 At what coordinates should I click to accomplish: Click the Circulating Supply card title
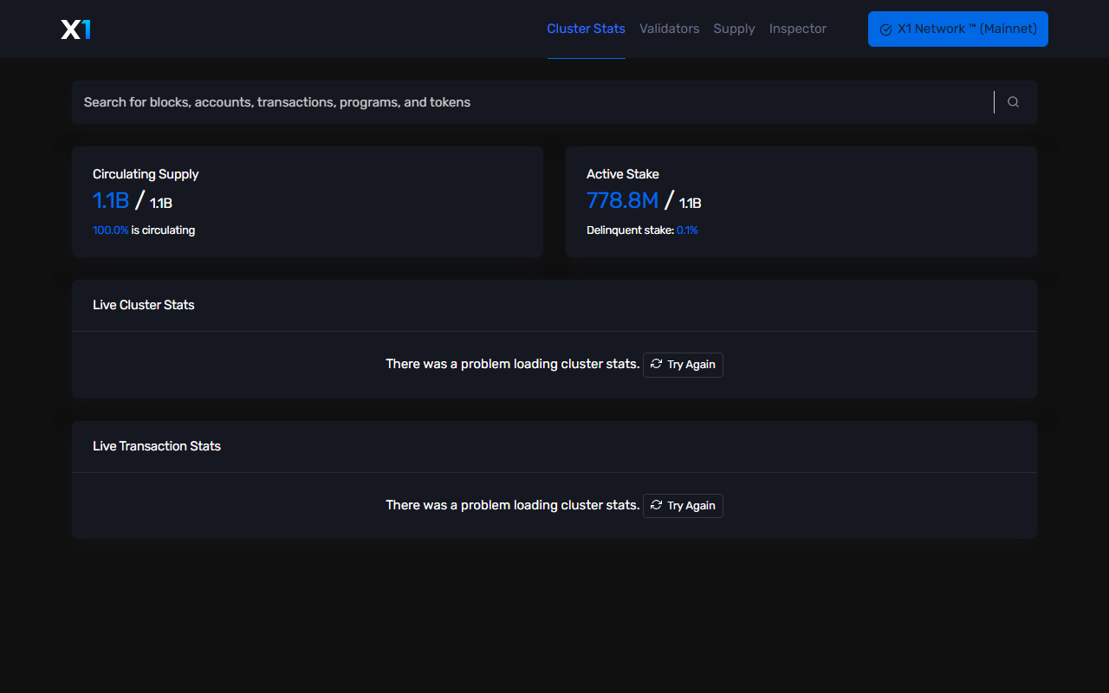tap(146, 174)
